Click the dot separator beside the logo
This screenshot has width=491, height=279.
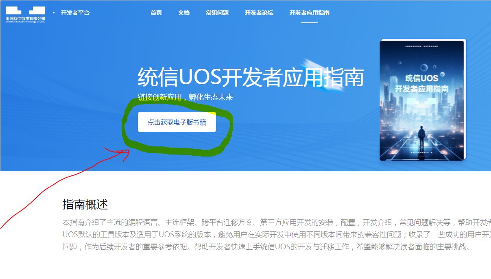pos(54,12)
